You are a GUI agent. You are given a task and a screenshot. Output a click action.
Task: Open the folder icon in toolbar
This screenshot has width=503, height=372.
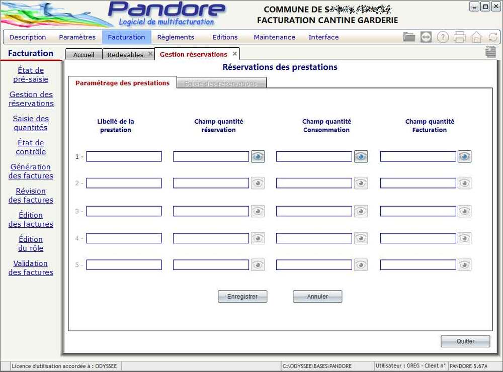(409, 37)
